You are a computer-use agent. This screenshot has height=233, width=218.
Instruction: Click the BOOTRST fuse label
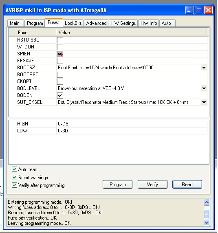tap(28, 75)
